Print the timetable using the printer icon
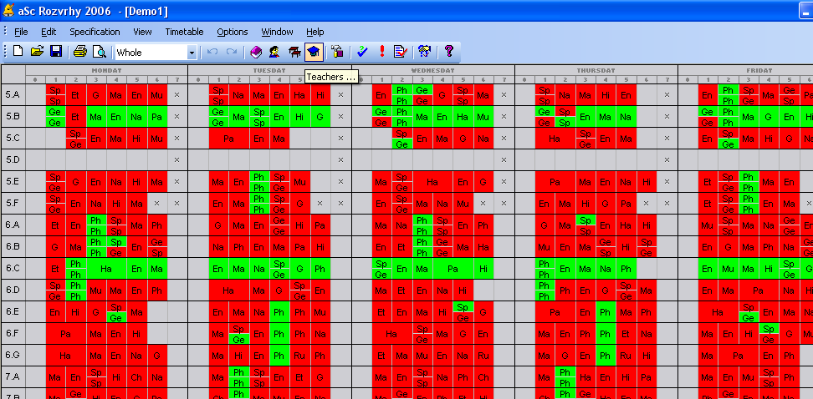813x399 pixels. pos(80,52)
